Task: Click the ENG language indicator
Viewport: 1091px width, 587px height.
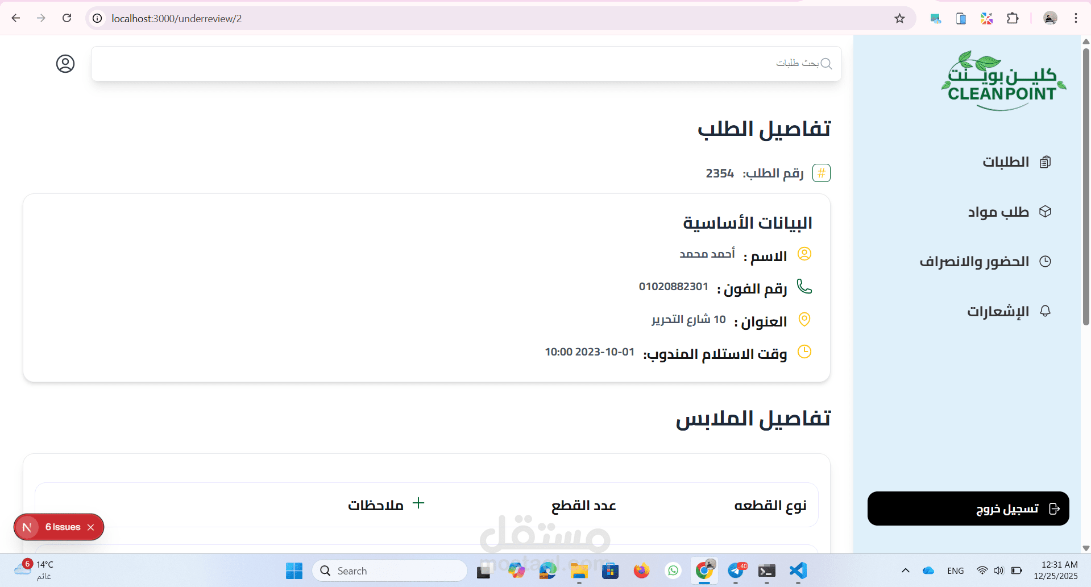Action: click(x=956, y=571)
